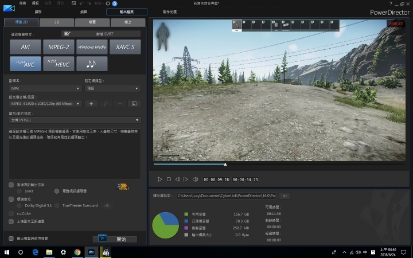Open the 擷取 capture module
Image resolution: width=413 pixels, height=258 pixels.
38,12
